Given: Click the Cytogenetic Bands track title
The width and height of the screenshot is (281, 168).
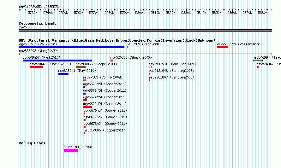Looking at the screenshot, I should (x=38, y=23).
